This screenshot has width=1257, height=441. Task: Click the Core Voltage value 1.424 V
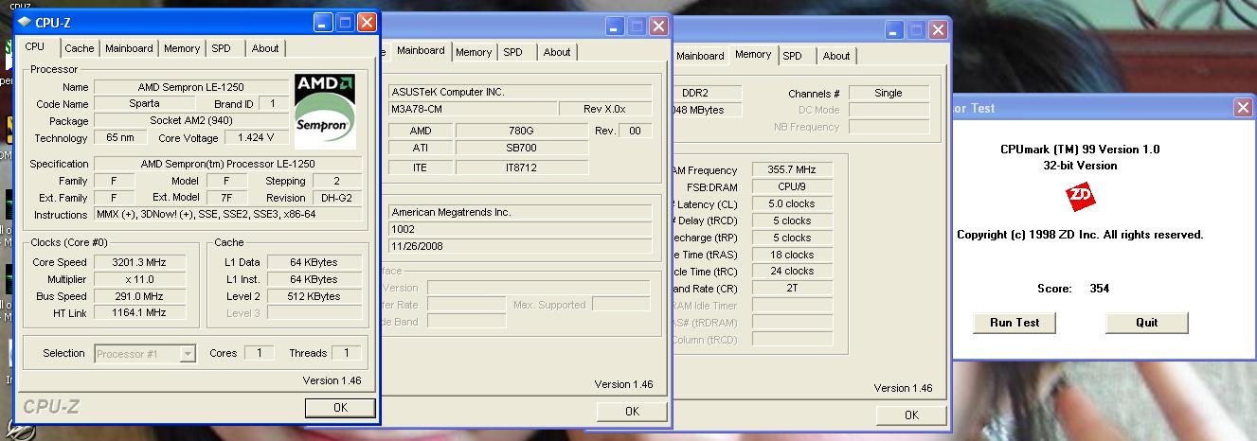(x=257, y=138)
